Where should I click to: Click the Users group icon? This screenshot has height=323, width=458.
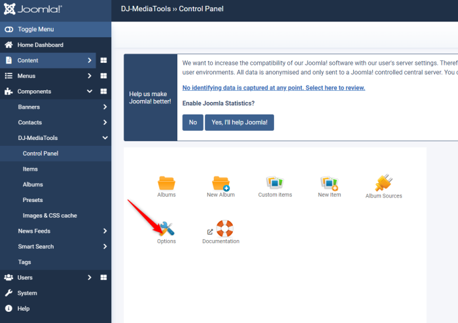[x=9, y=277]
